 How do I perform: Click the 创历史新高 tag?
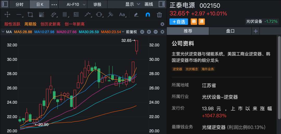click(x=50, y=24)
